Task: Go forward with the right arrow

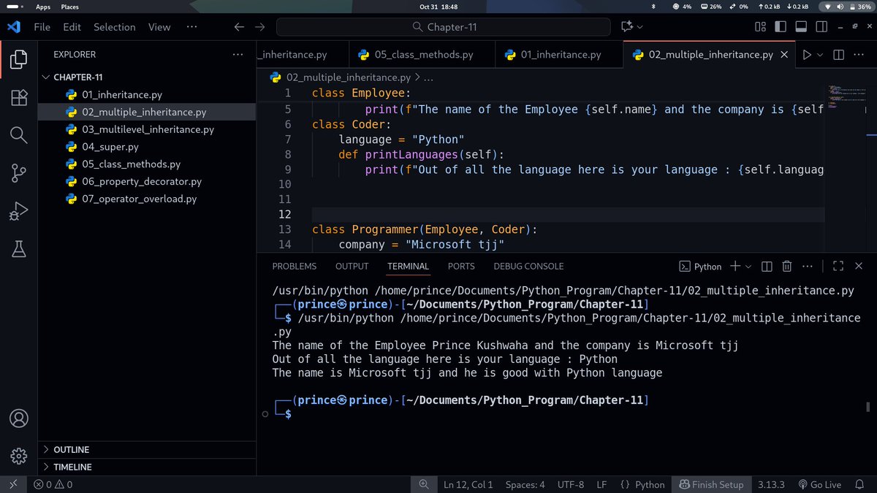Action: tap(260, 27)
